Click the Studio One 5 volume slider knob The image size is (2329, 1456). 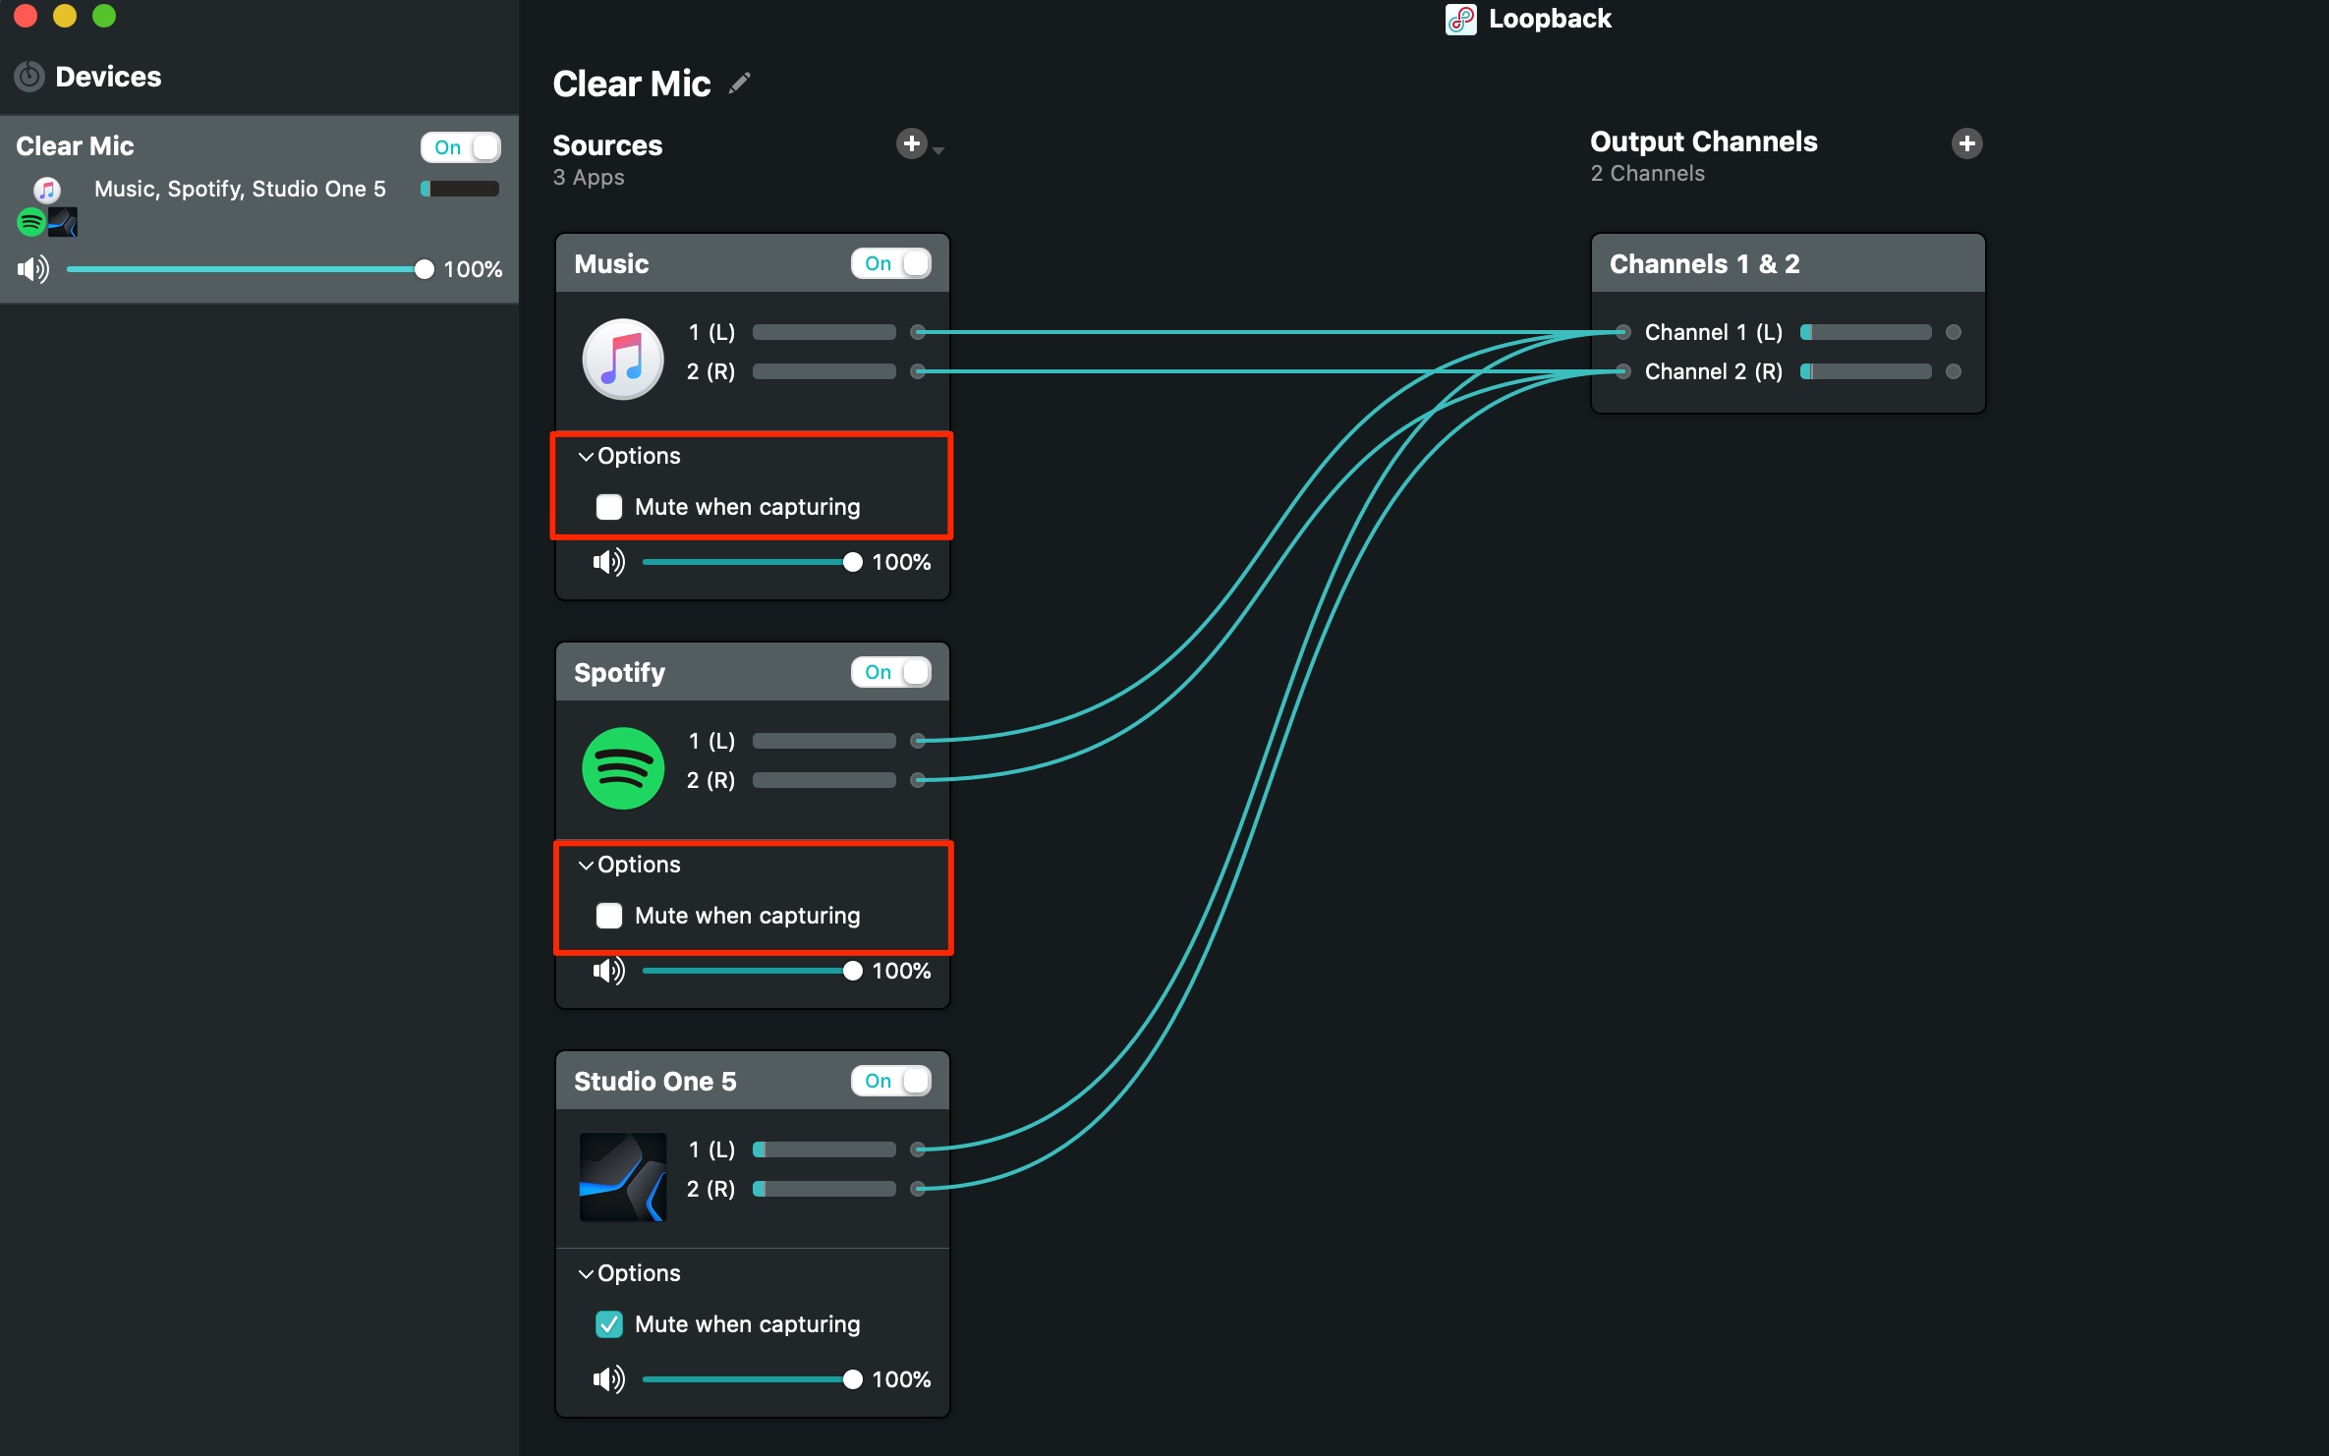pyautogui.click(x=853, y=1379)
